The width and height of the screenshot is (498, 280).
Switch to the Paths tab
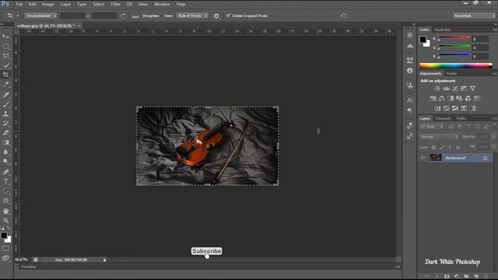coord(461,118)
